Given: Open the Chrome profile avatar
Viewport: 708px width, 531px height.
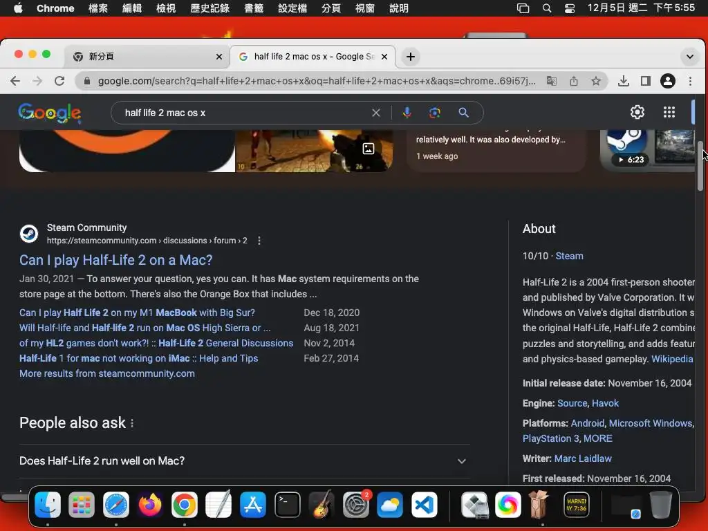Looking at the screenshot, I should (x=668, y=81).
